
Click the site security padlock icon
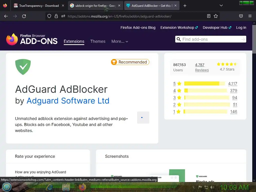56,16
